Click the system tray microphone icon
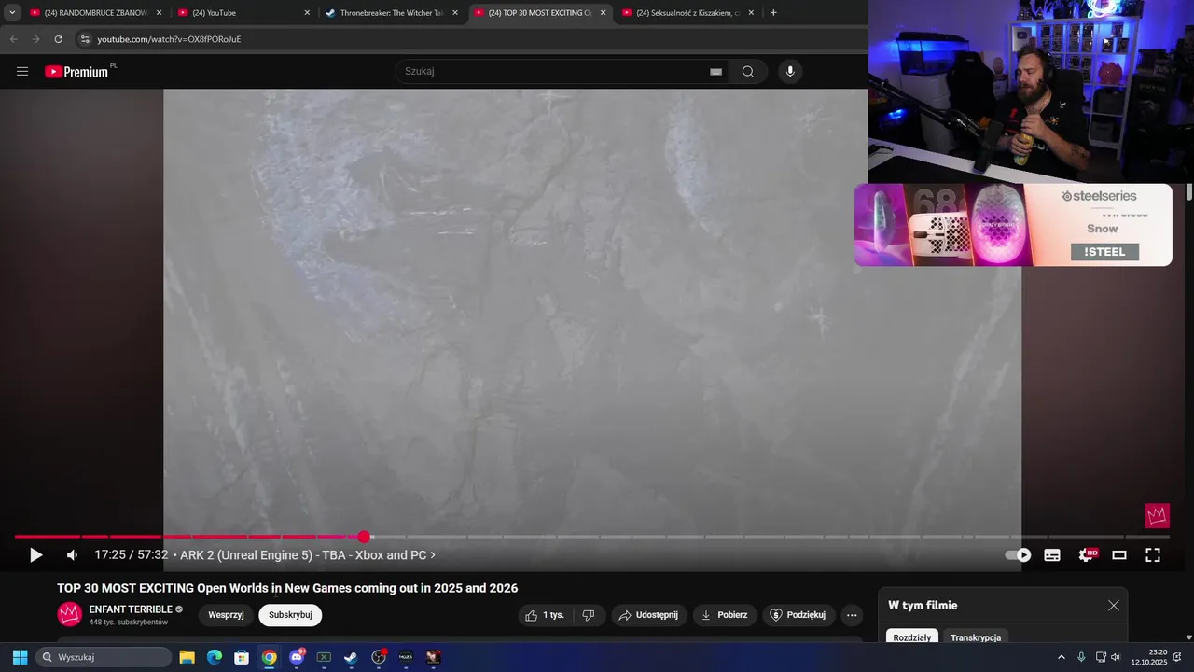The height and width of the screenshot is (672, 1194). coord(1081,657)
